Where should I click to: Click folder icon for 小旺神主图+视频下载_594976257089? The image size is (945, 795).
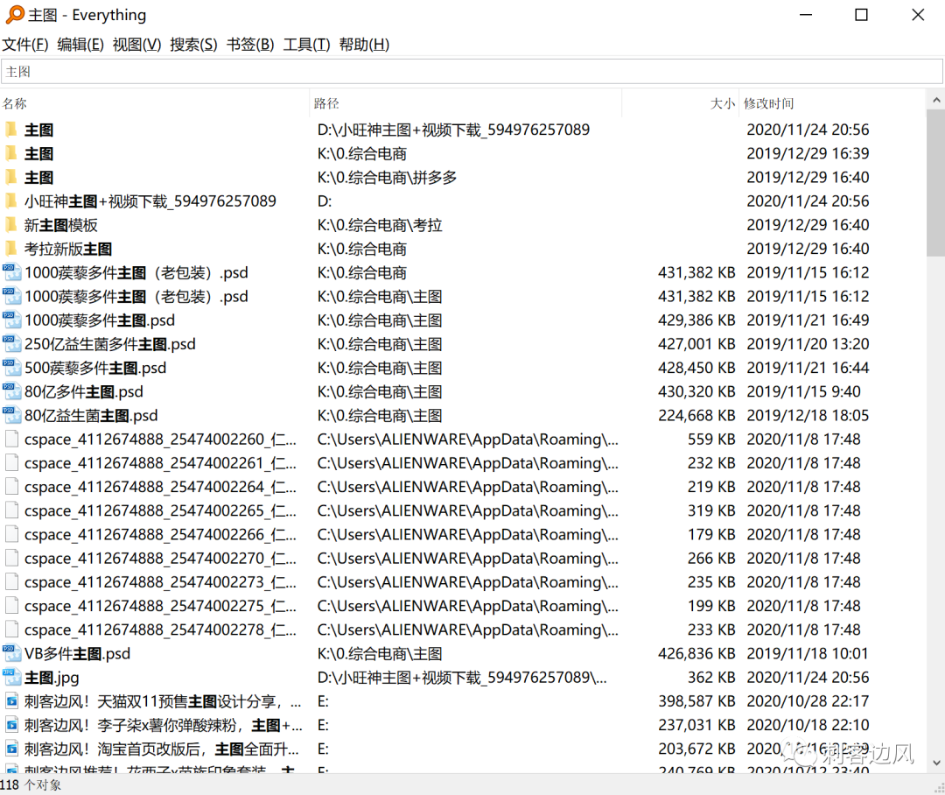click(11, 201)
